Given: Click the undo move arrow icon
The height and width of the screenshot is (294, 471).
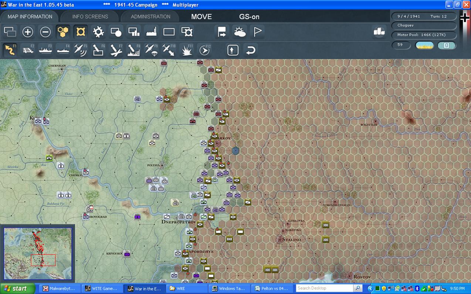Looking at the screenshot, I should (250, 50).
